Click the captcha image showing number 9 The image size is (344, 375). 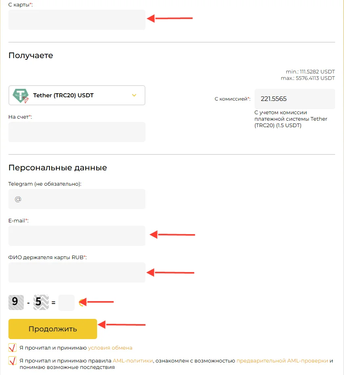tap(16, 302)
